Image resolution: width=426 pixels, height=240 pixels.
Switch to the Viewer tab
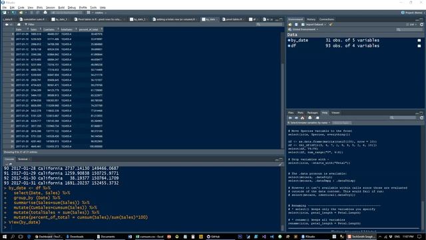click(x=335, y=113)
